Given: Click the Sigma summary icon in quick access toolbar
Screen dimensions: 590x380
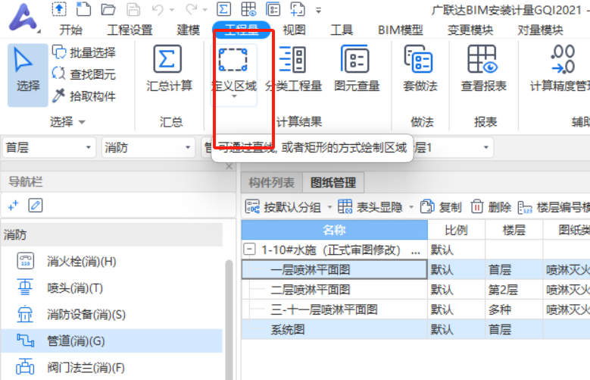Looking at the screenshot, I should (223, 9).
